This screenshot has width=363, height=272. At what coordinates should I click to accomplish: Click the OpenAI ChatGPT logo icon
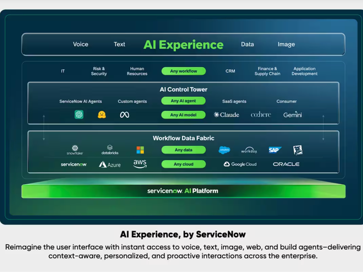click(x=79, y=114)
